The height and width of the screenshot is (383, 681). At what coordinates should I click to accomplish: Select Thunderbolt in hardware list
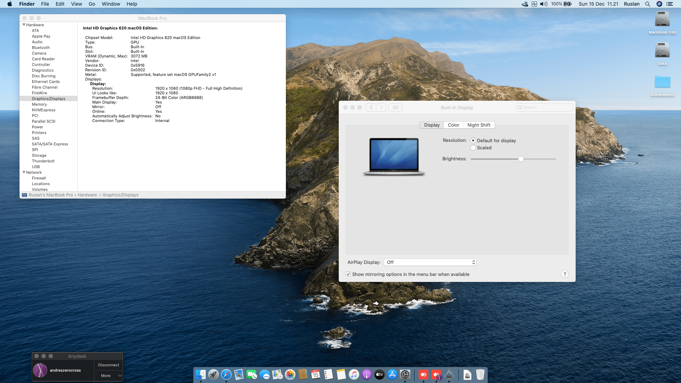(43, 161)
